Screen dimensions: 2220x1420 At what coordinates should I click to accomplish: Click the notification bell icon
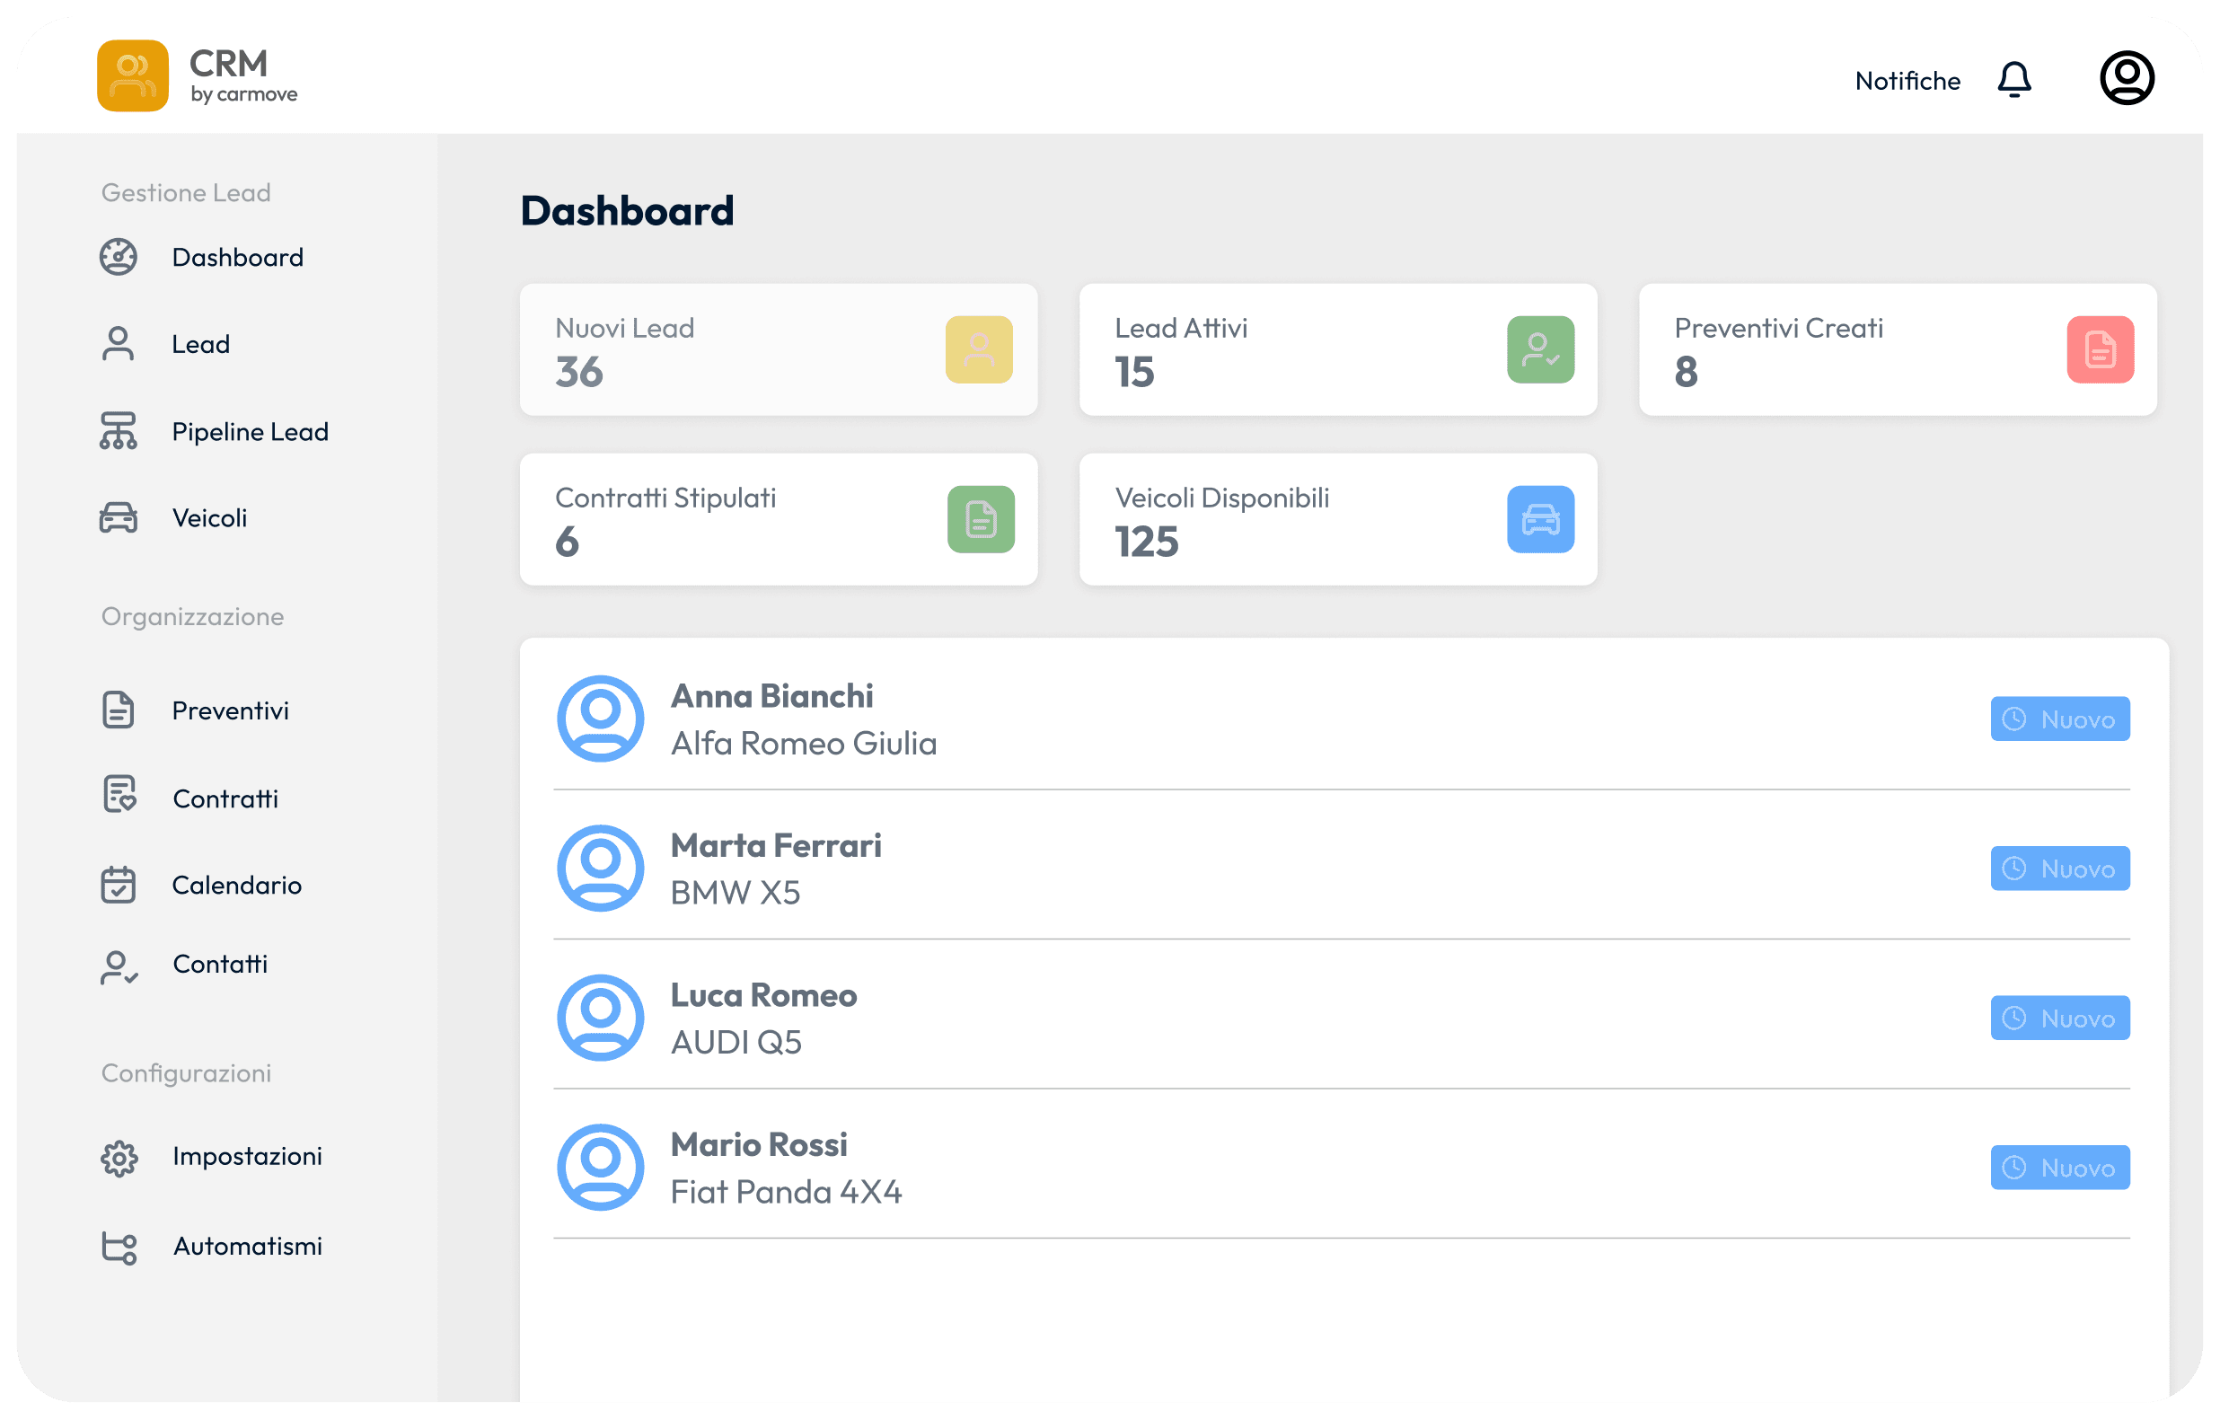[x=2013, y=80]
